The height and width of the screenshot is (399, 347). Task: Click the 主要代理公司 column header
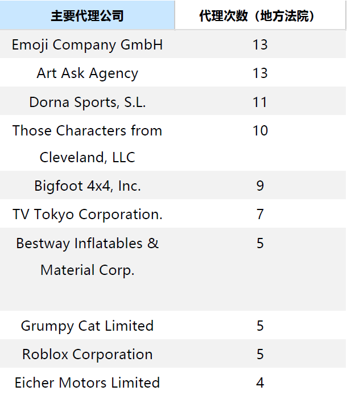(x=87, y=16)
